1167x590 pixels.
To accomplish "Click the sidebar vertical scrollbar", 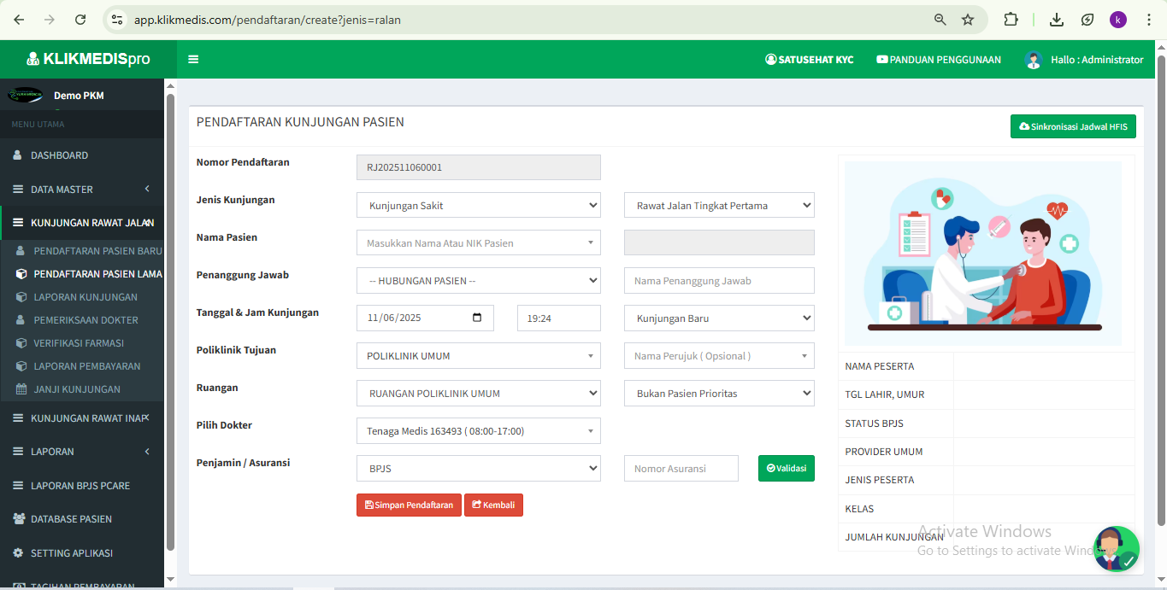I will click(170, 322).
